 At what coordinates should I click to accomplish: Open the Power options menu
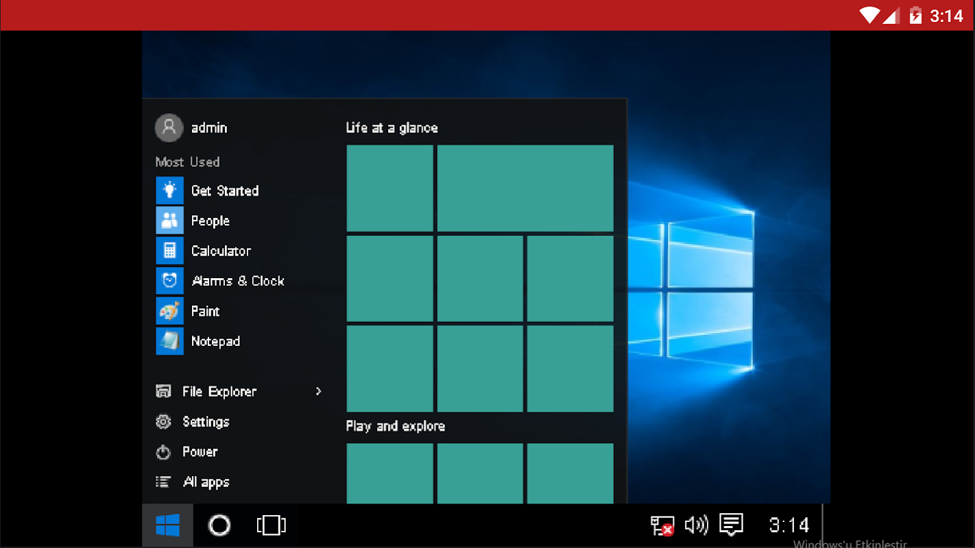pyautogui.click(x=186, y=452)
